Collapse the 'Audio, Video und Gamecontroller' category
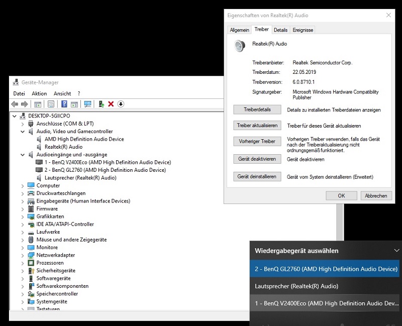 point(23,131)
